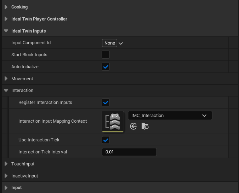The image size is (239, 193).
Task: Enable the Start Block Inputs checkbox
Action: coord(106,55)
